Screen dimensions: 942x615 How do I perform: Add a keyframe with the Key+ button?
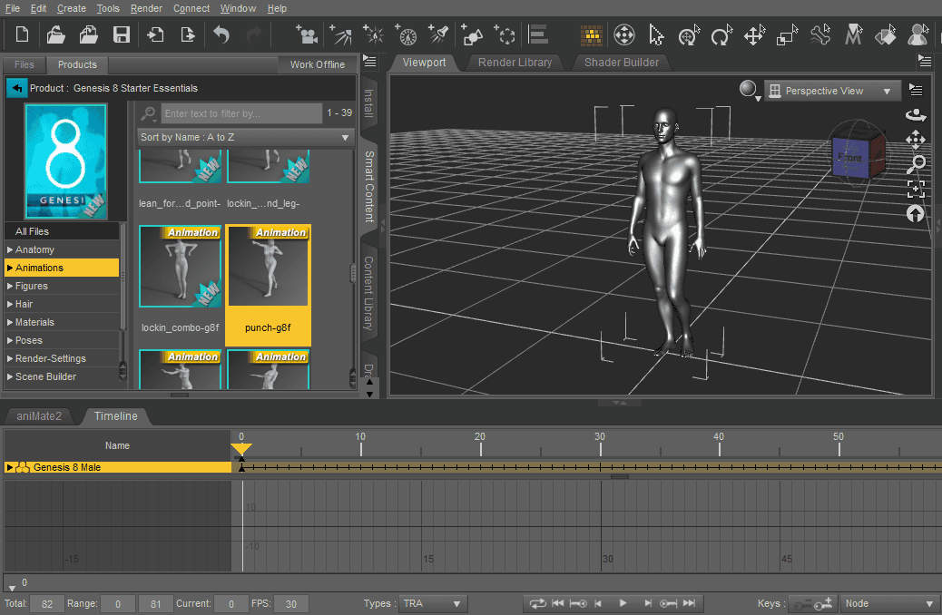(824, 604)
